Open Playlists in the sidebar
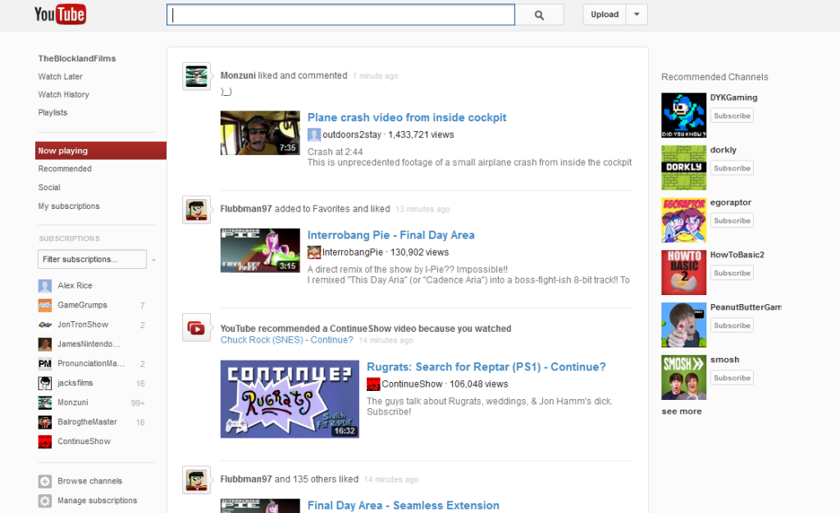 point(52,112)
